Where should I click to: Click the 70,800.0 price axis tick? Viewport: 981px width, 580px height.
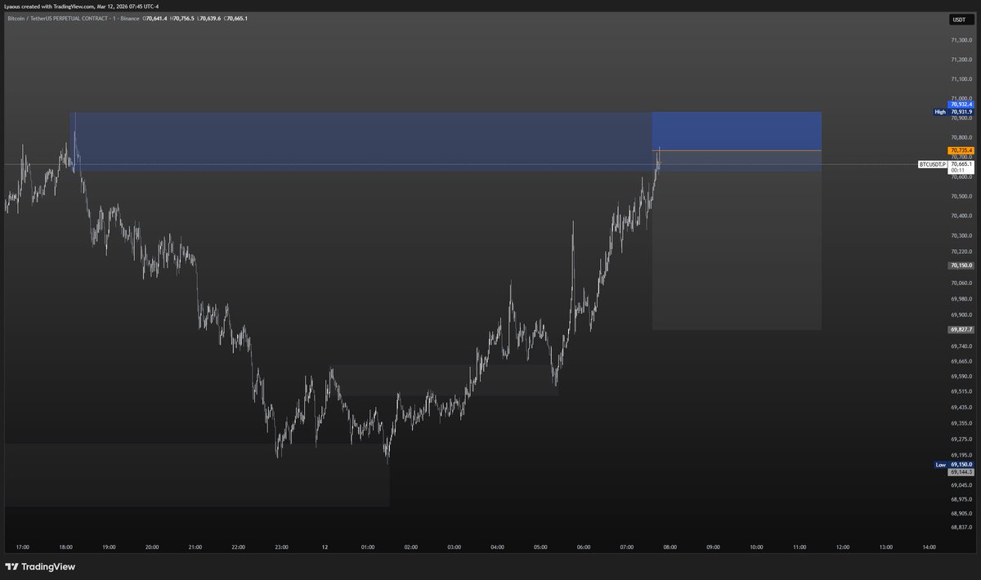961,138
